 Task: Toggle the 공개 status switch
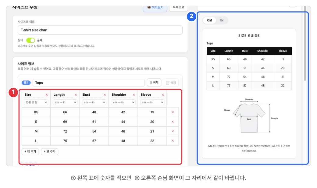30,40
